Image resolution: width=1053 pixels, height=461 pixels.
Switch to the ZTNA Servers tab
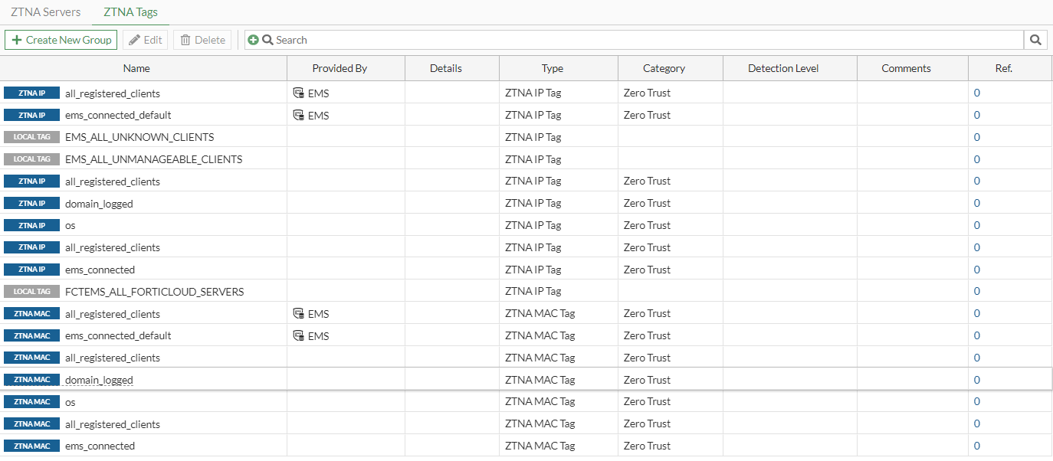click(x=46, y=11)
